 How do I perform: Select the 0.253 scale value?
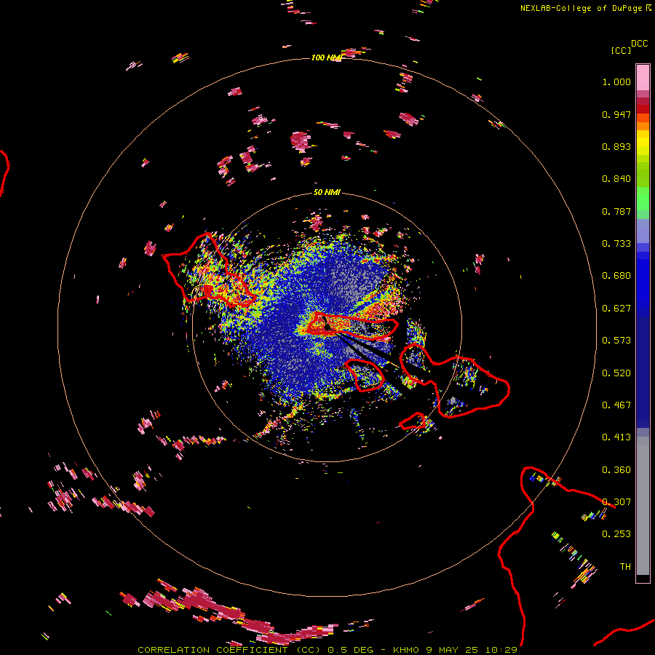[x=616, y=534]
